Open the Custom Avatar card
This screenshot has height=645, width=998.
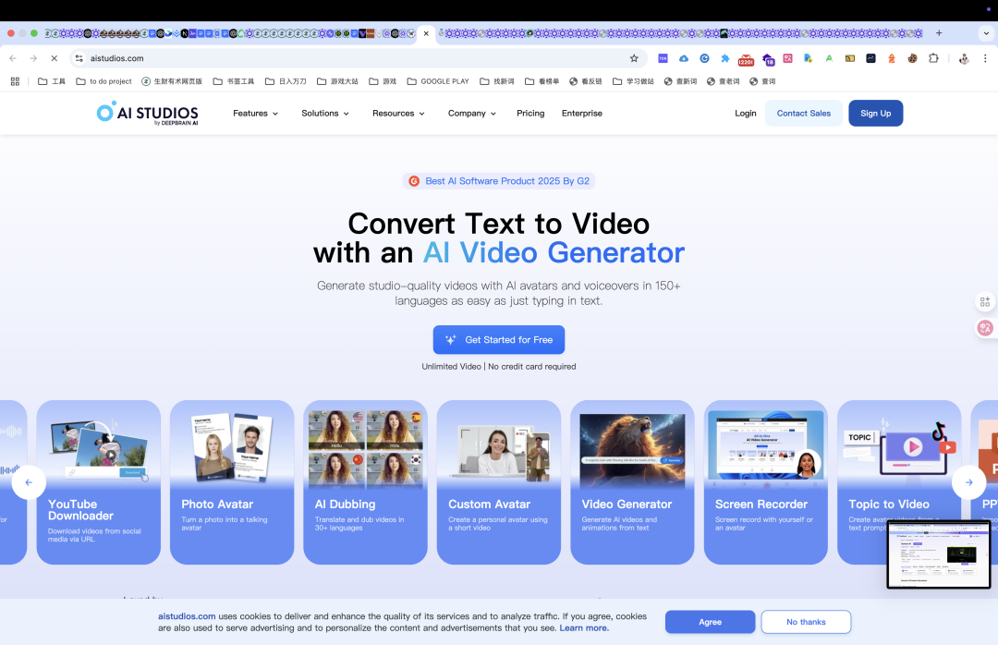[499, 482]
